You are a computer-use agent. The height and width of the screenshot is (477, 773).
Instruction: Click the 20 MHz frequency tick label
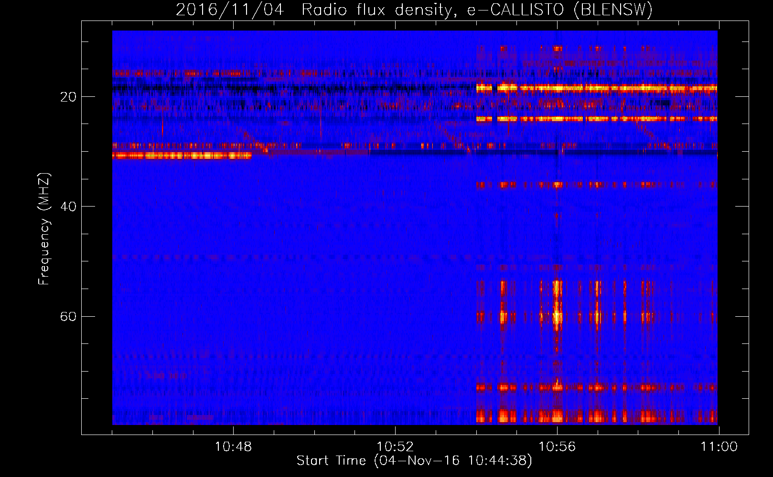click(68, 97)
